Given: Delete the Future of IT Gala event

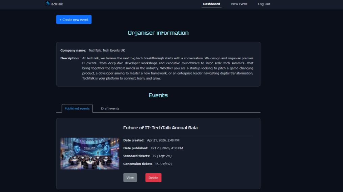Looking at the screenshot, I should [x=153, y=178].
